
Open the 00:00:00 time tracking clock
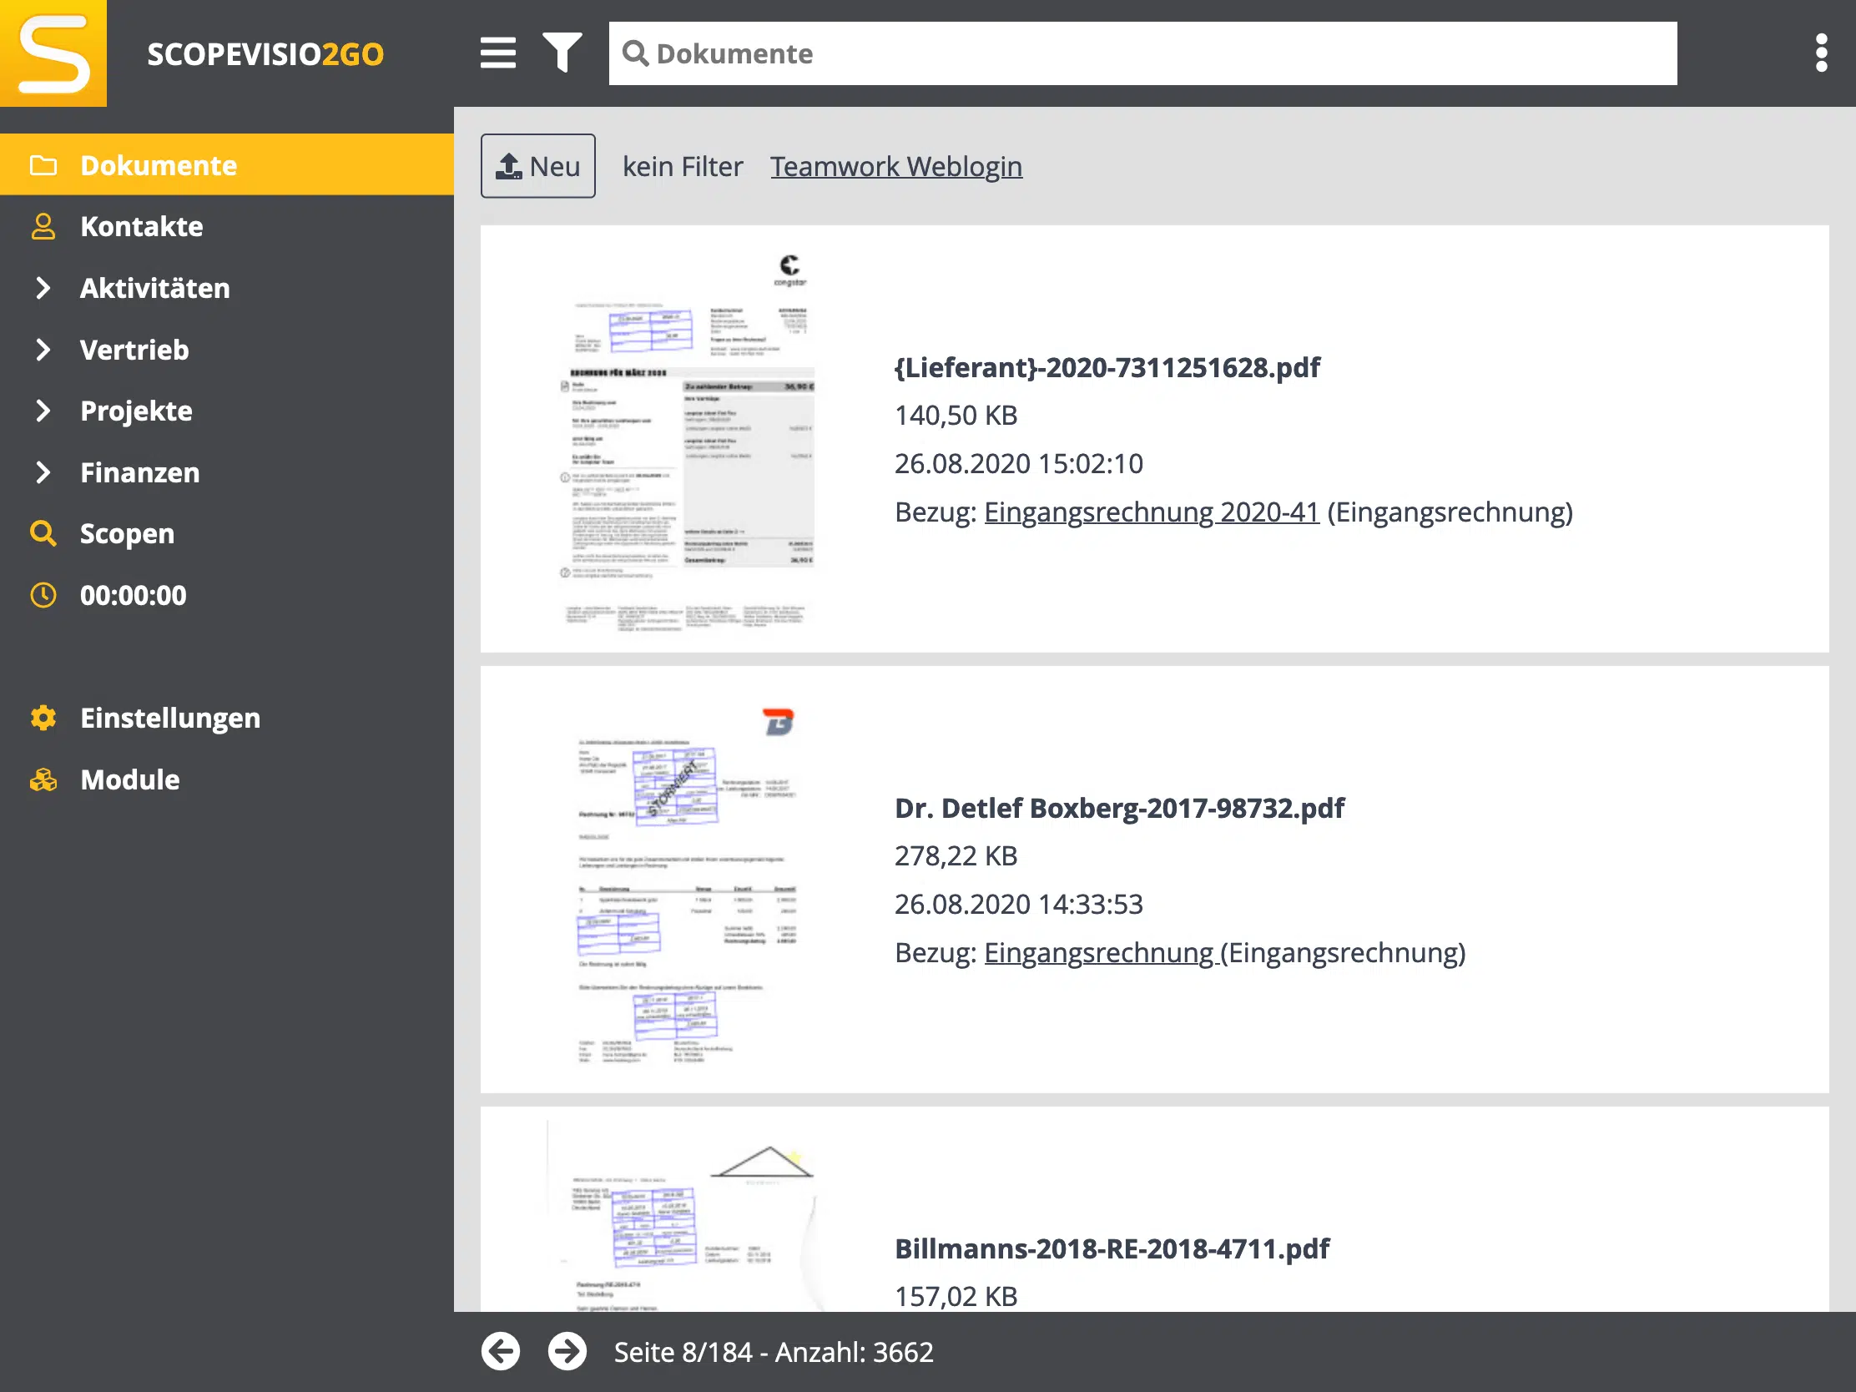43,595
